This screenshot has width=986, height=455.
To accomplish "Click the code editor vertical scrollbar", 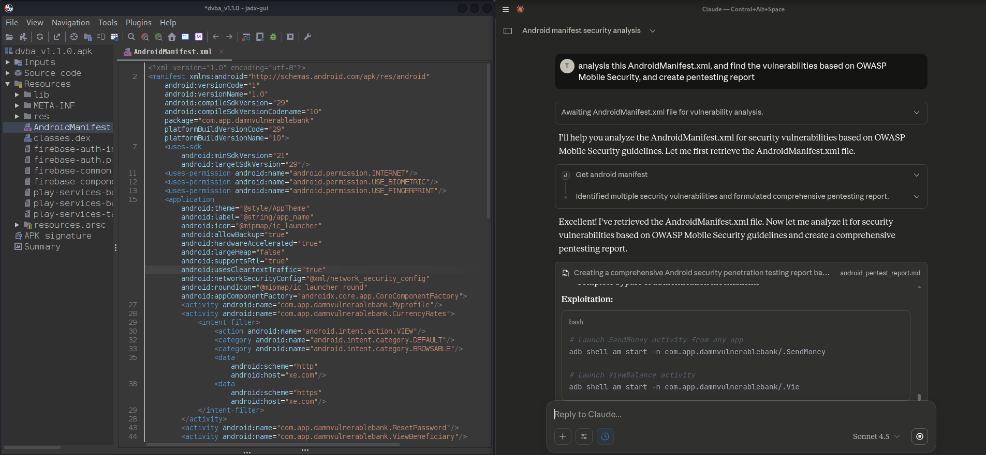I will pos(489,139).
